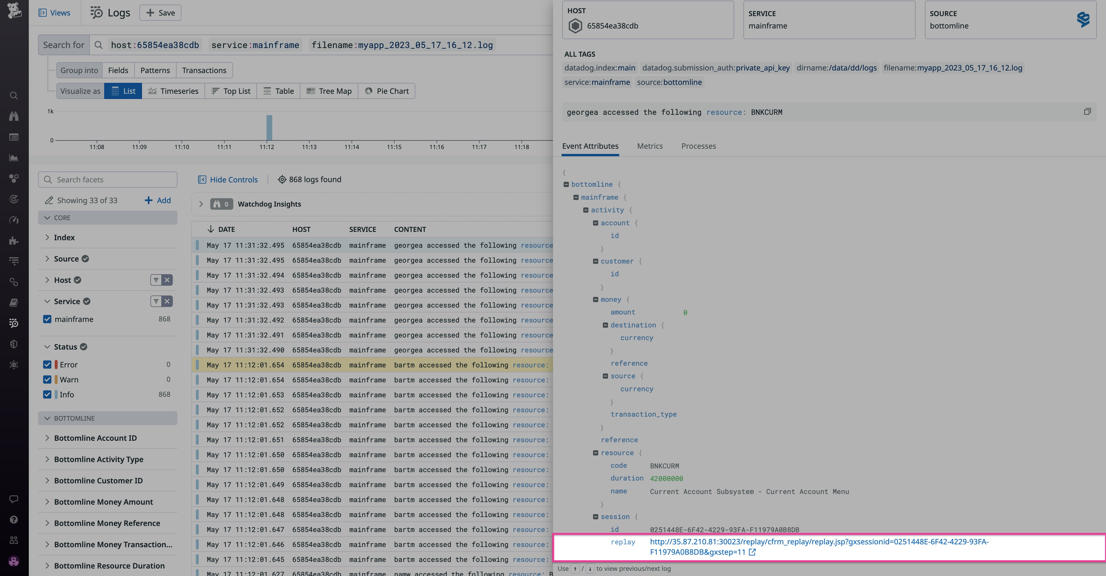Click the 11:12 bar on the timeline histogram
Image resolution: width=1106 pixels, height=576 pixels.
[269, 127]
